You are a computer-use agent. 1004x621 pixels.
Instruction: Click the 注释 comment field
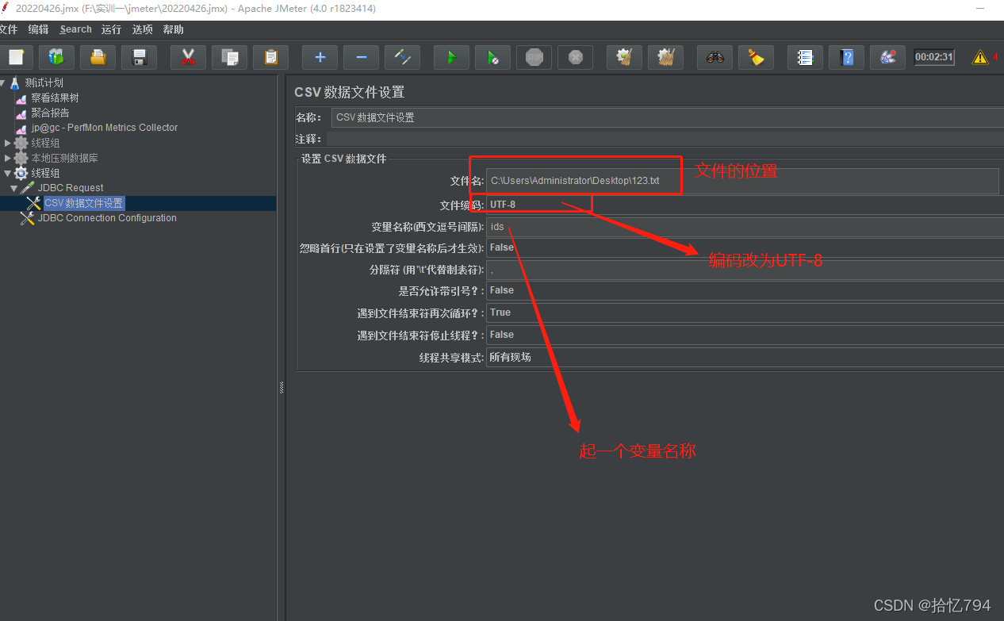point(665,139)
